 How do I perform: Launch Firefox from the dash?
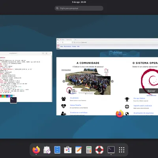point(36,150)
